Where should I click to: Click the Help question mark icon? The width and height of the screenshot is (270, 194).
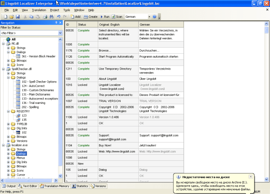154,17
